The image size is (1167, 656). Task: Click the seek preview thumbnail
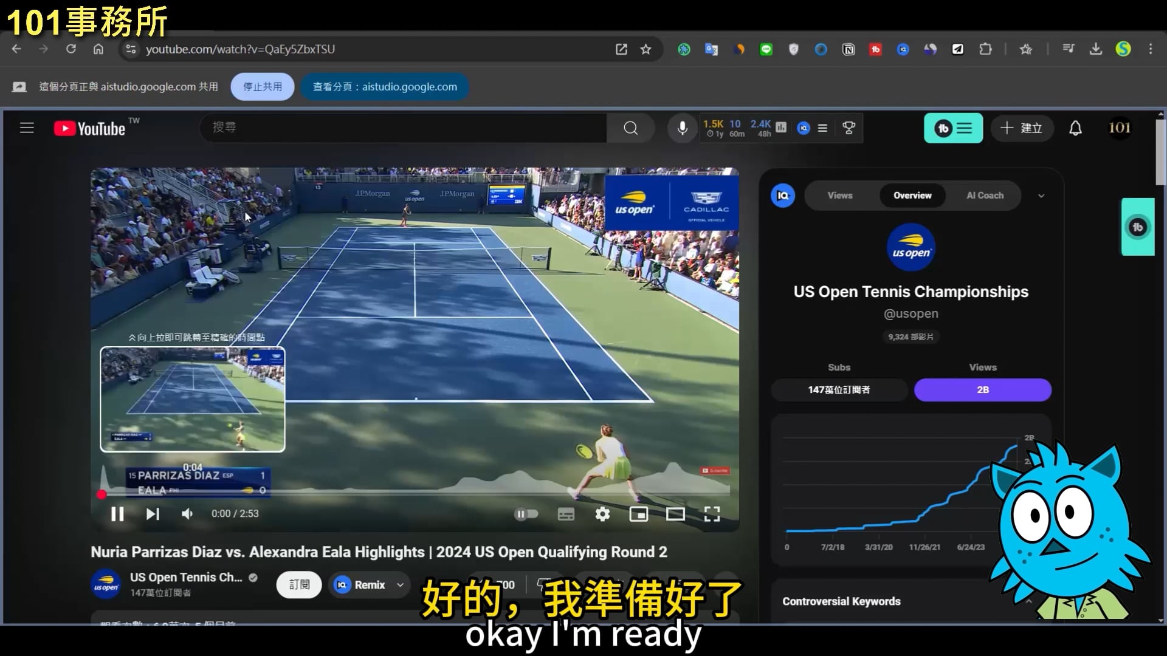pyautogui.click(x=193, y=399)
